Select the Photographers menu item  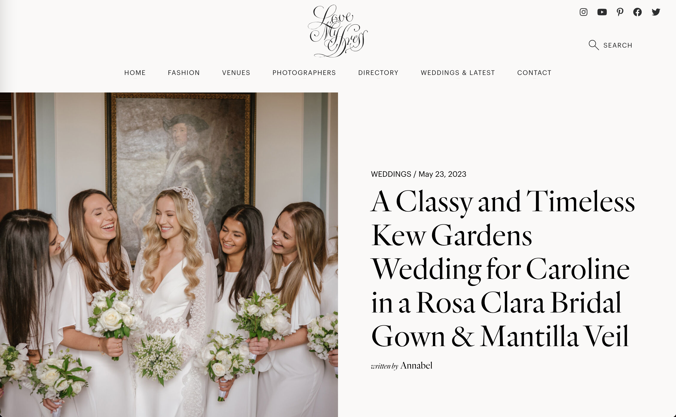coord(304,73)
